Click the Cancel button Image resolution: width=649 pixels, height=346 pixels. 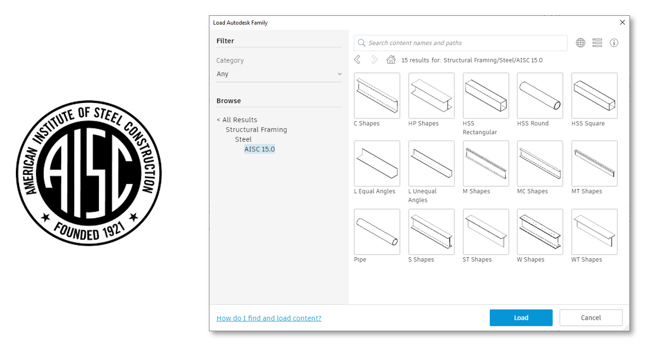[x=591, y=317]
